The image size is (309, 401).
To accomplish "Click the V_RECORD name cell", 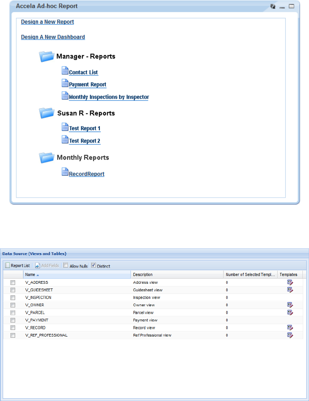I will coord(35,328).
